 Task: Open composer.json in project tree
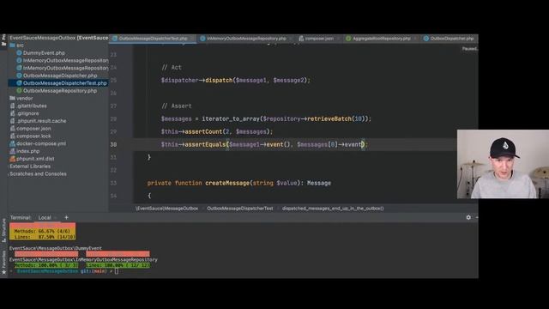pos(33,129)
